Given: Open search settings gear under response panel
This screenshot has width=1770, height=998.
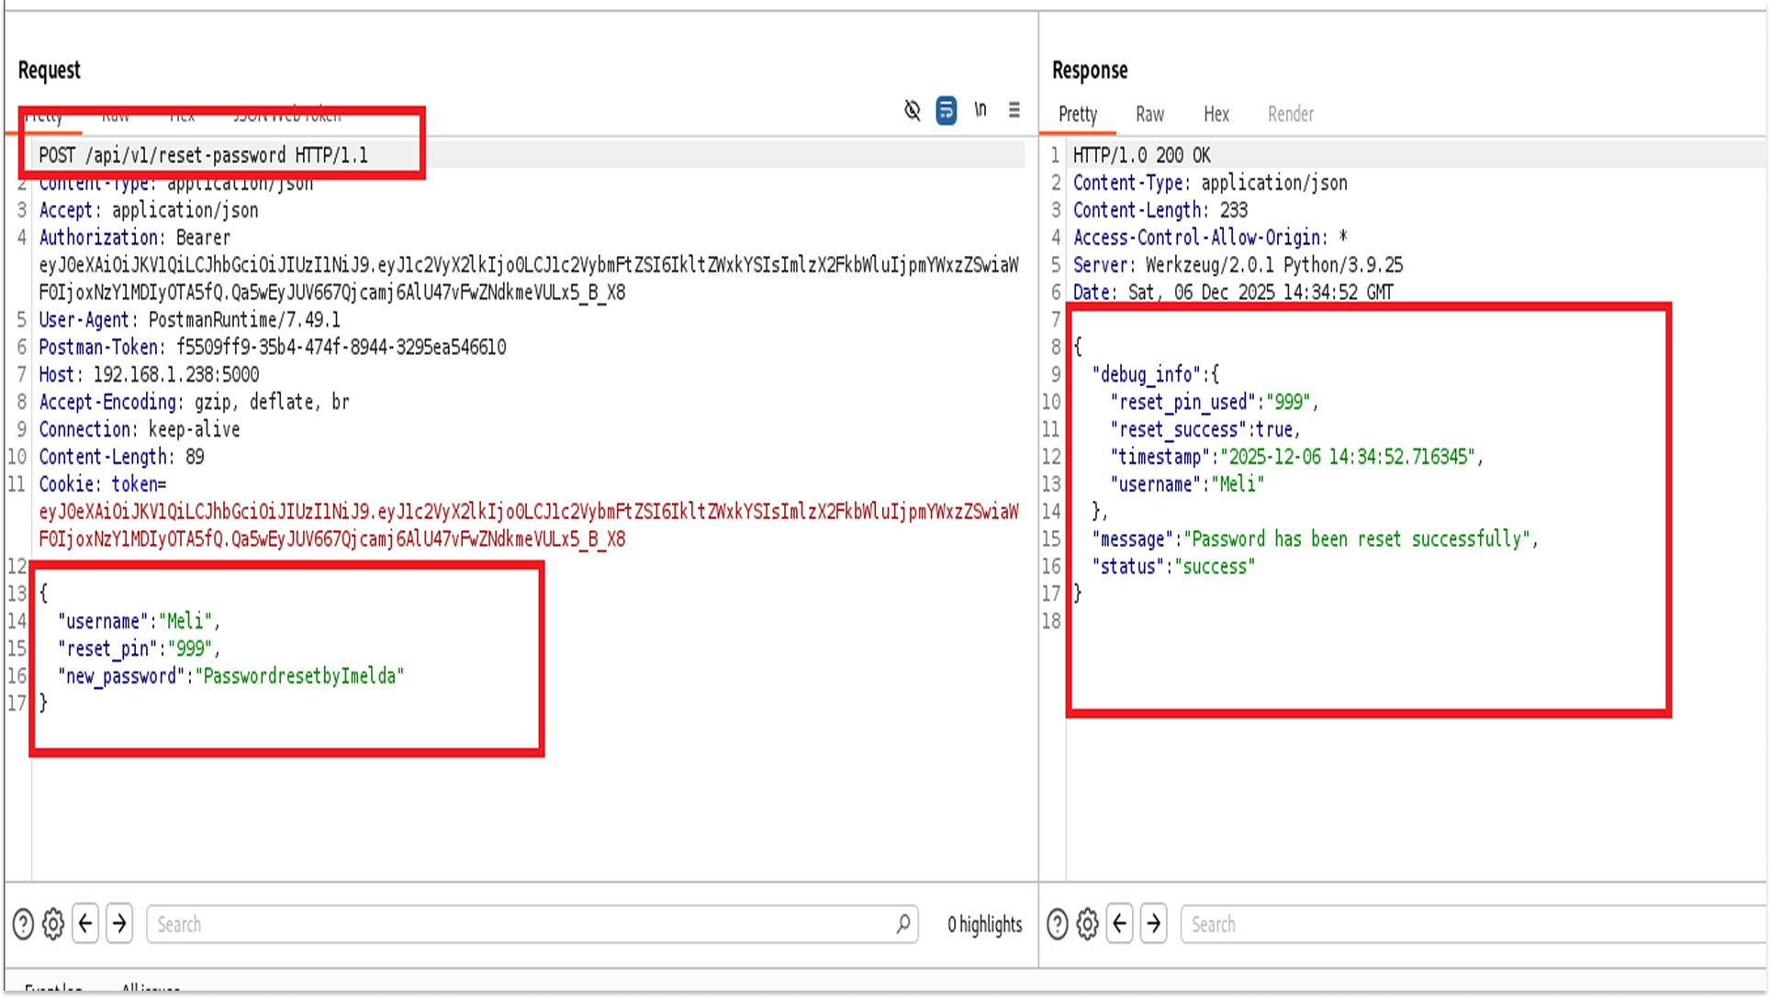Looking at the screenshot, I should pos(1088,924).
